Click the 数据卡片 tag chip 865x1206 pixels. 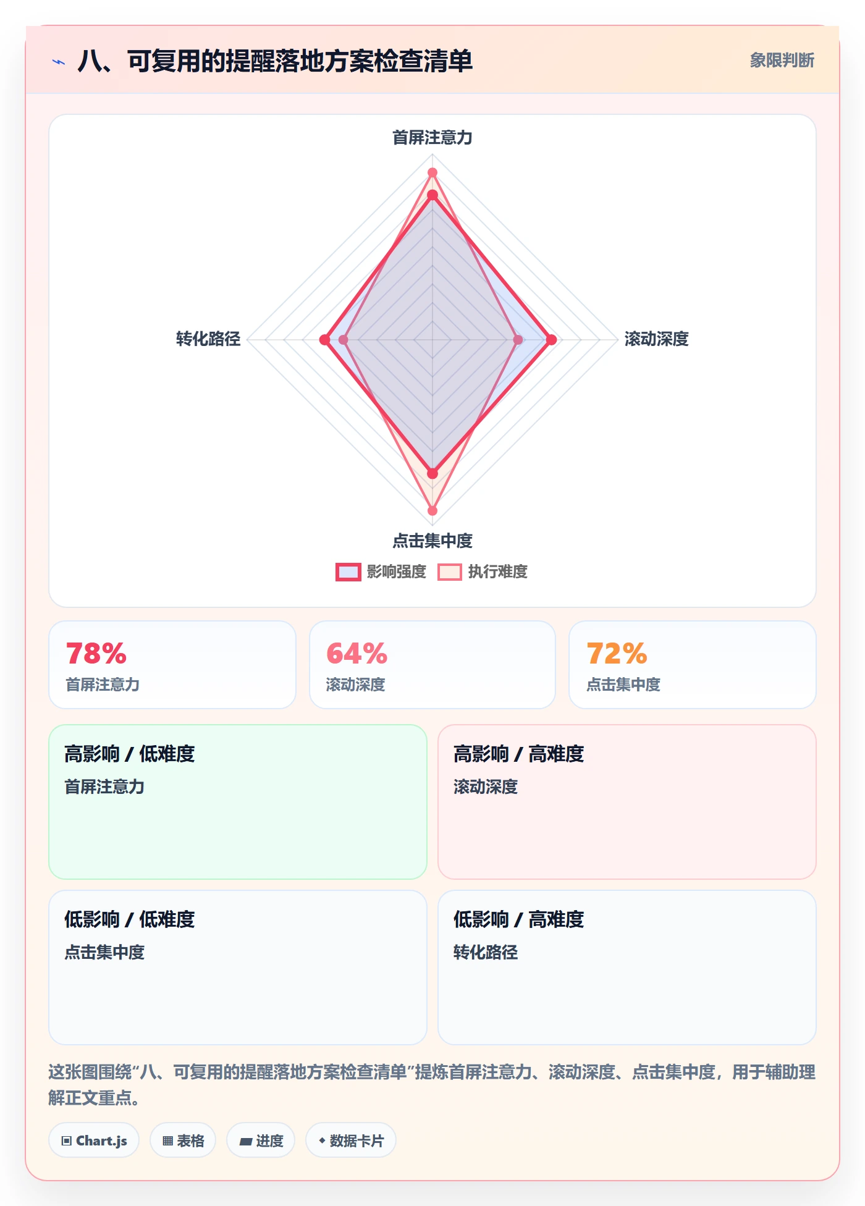click(x=351, y=1141)
